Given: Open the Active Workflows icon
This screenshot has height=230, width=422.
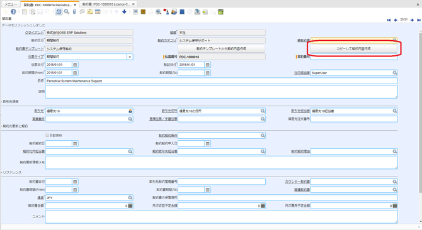Looking at the screenshot, I should point(166,11).
